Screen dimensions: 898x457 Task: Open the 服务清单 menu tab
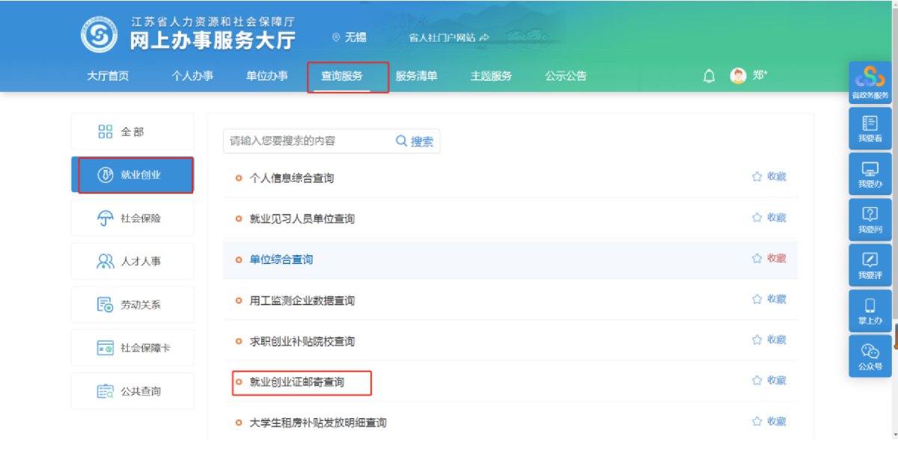416,76
